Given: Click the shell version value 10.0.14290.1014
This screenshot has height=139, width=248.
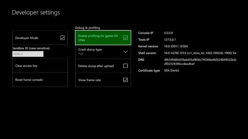Looking at the screenshot, I should [200, 53].
